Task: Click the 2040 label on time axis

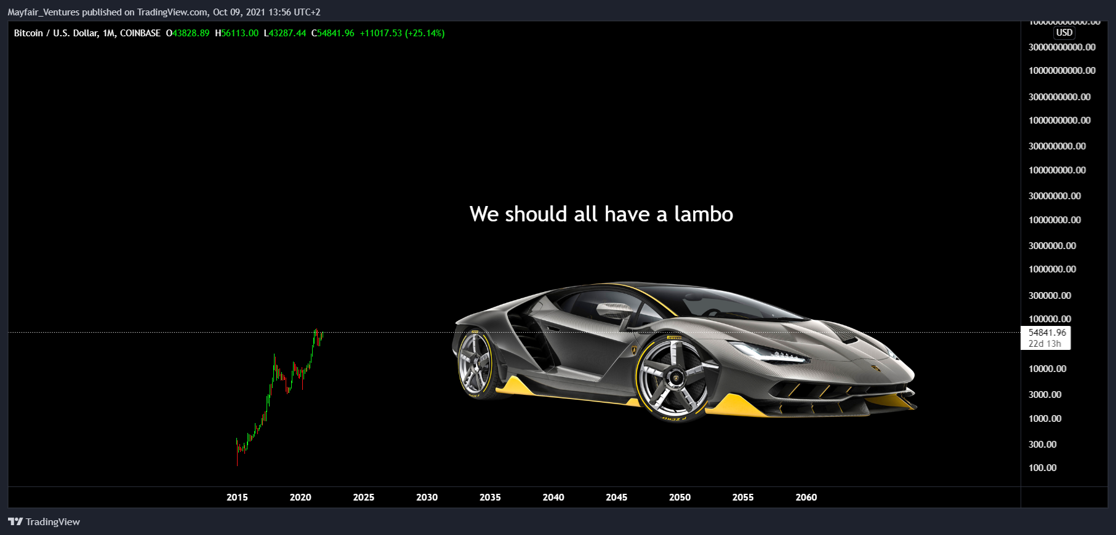Action: pos(553,497)
